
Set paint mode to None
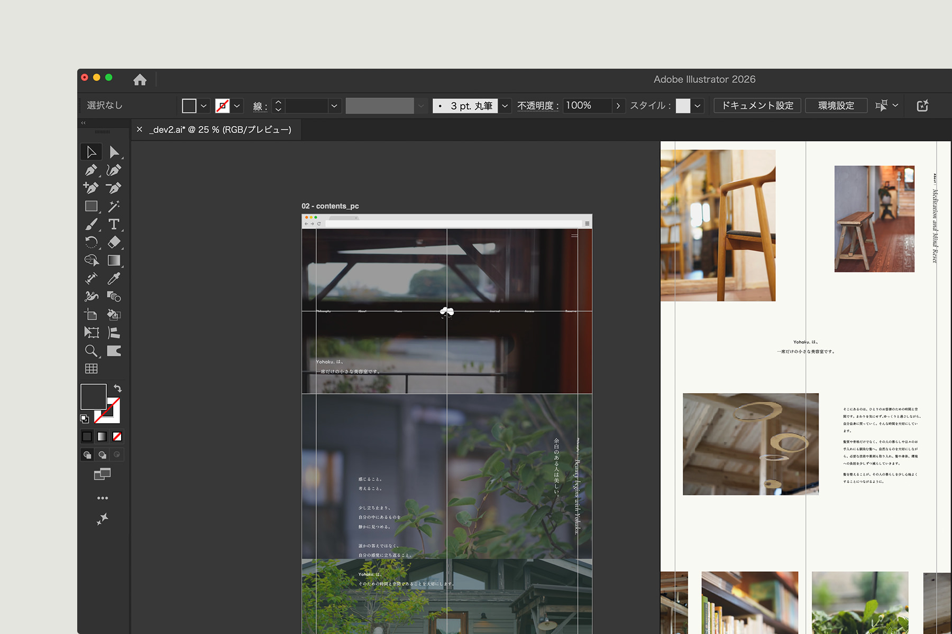(117, 436)
